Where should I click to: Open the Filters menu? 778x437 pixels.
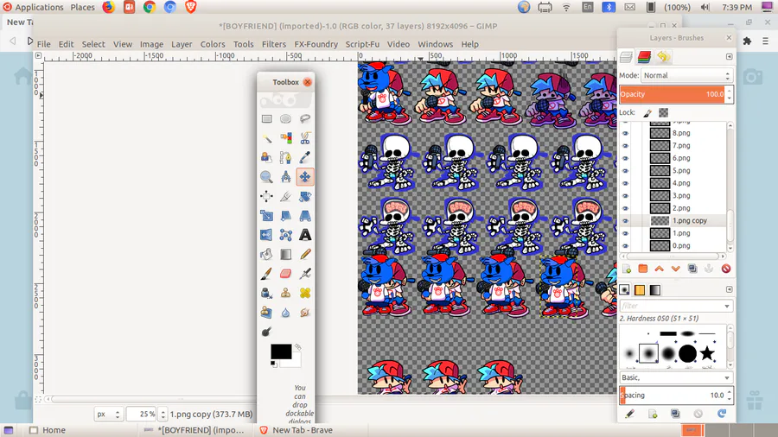pos(274,44)
